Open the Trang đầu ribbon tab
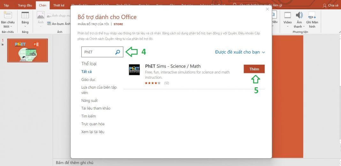This screenshot has width=341, height=166. [26, 5]
